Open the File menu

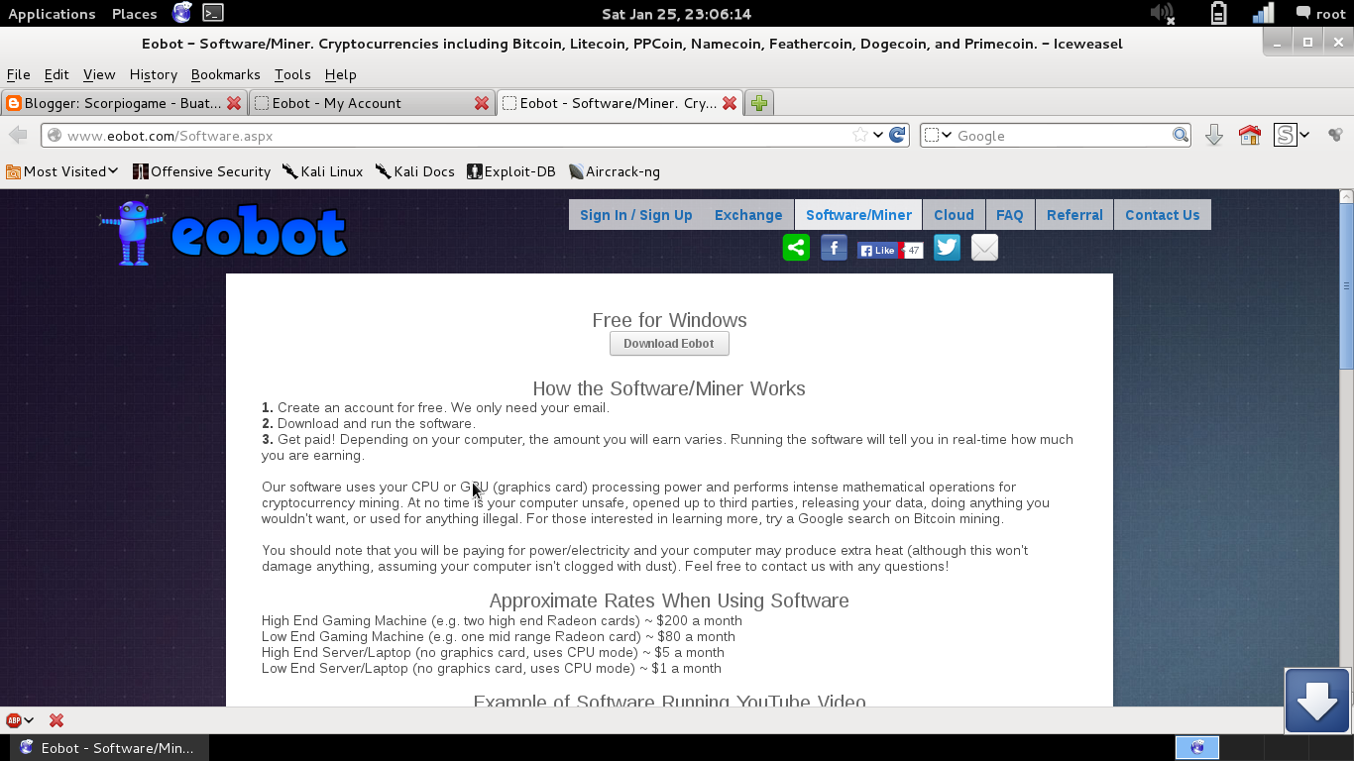pos(18,74)
